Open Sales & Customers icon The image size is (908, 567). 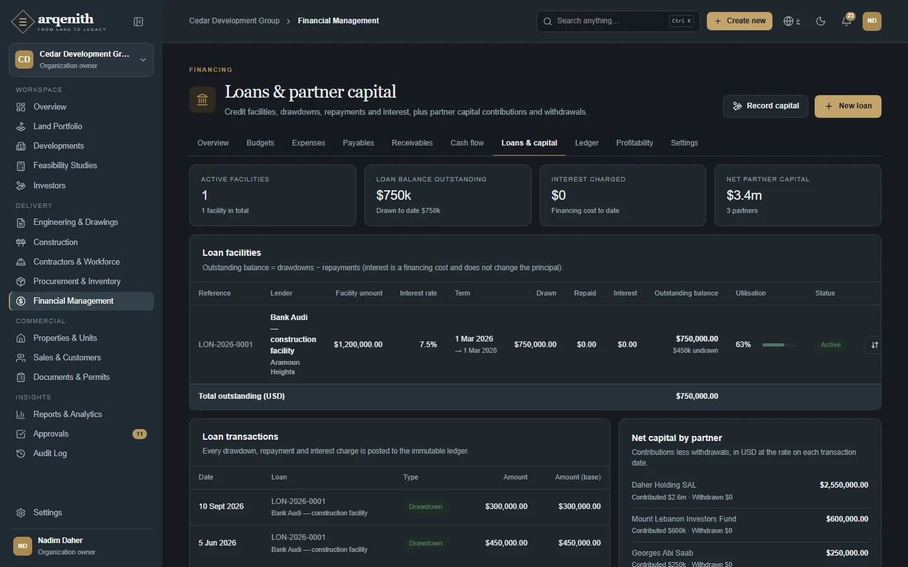21,358
